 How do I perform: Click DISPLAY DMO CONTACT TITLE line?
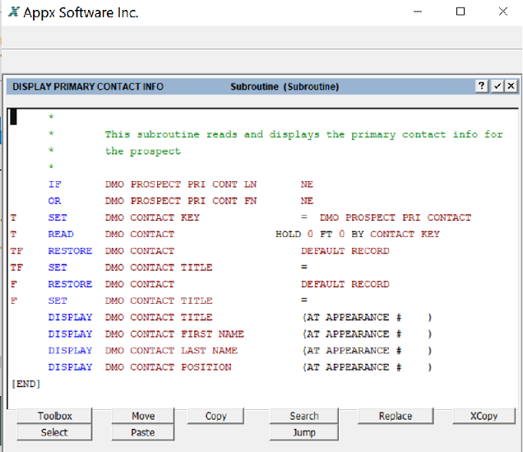[x=240, y=317]
